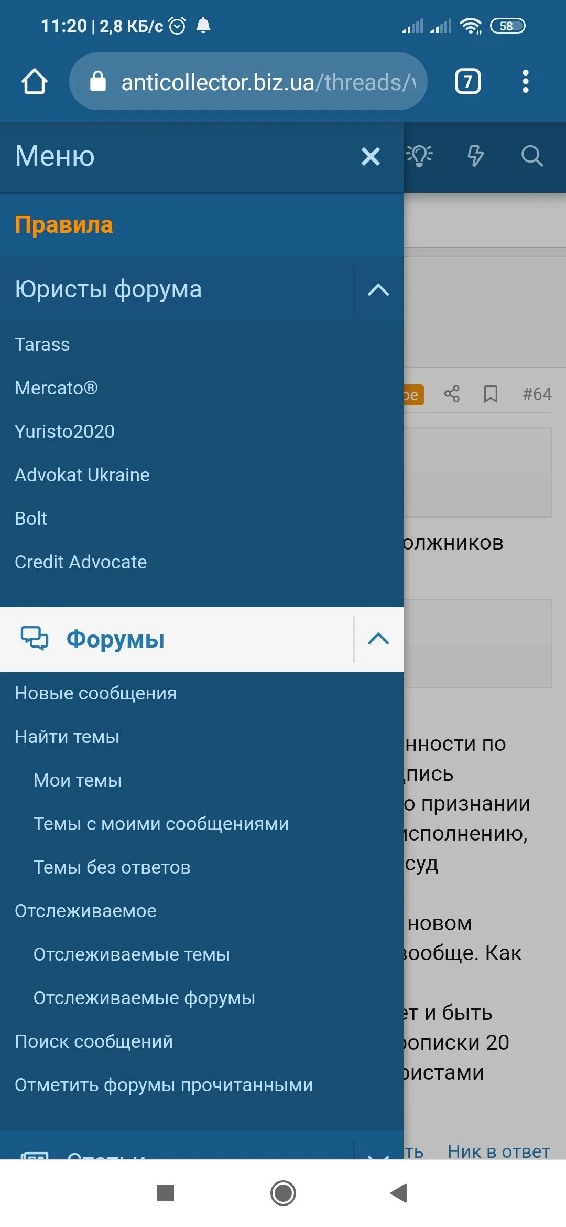Open Найти темы
Screen dimensions: 566x1227
click(x=67, y=737)
